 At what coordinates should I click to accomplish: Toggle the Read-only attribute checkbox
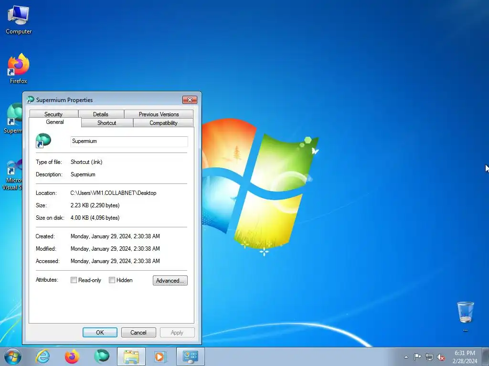pyautogui.click(x=74, y=280)
